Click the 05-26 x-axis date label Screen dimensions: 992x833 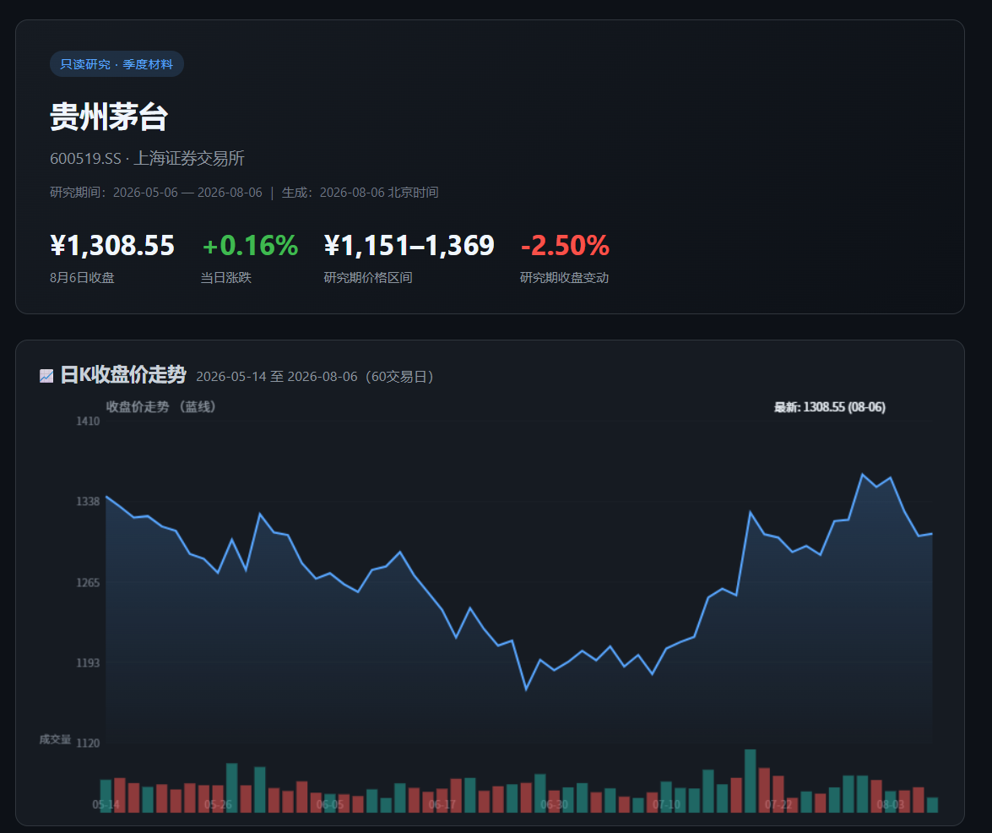pos(218,804)
